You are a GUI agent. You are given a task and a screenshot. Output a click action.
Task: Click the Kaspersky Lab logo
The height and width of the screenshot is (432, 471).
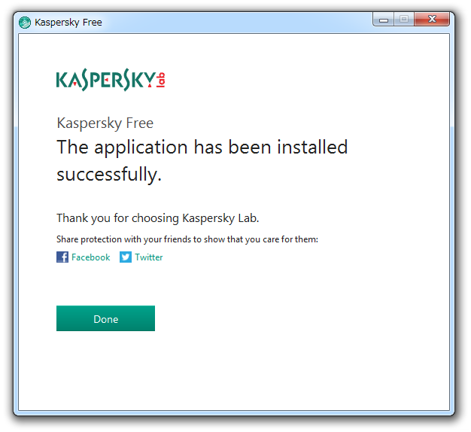111,80
